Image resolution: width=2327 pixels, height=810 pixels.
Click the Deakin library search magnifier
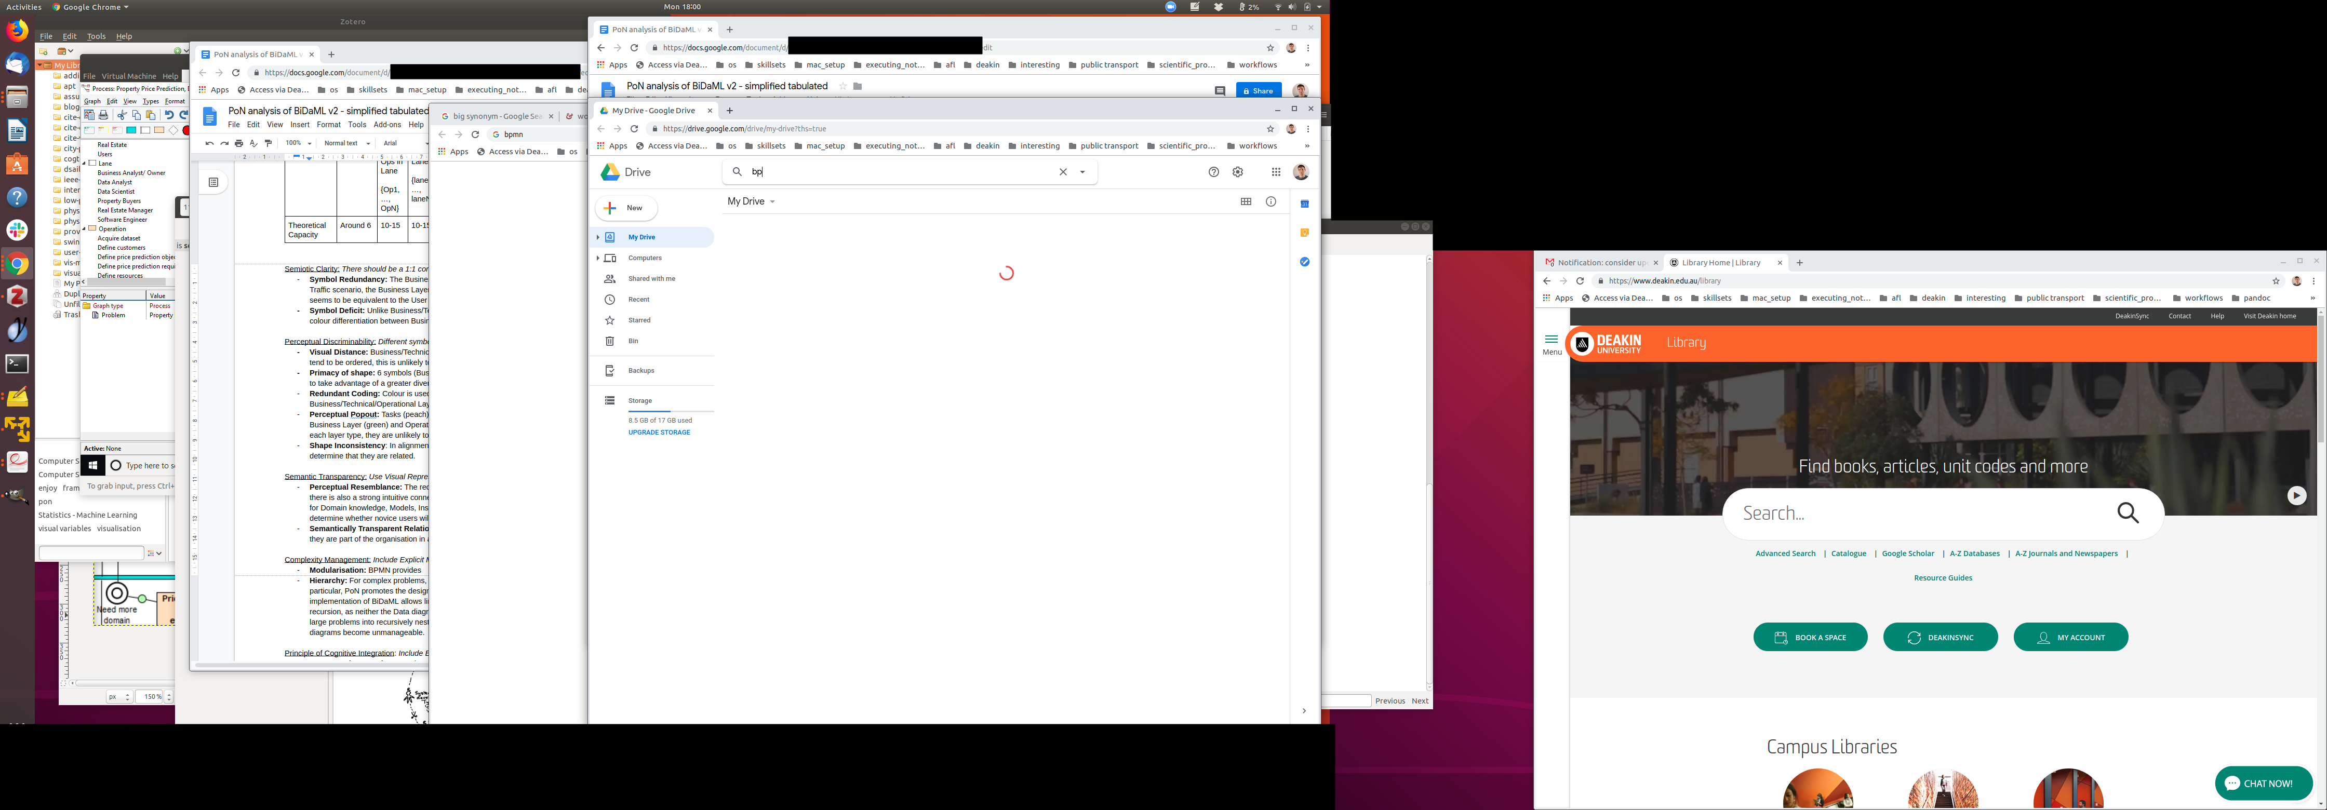[2128, 513]
